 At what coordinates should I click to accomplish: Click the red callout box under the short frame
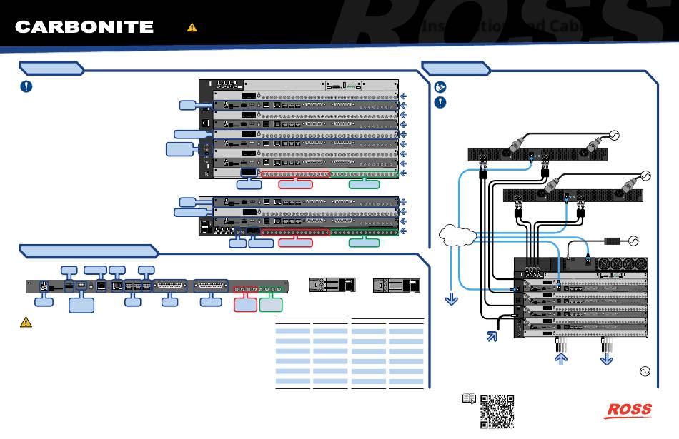(x=295, y=243)
